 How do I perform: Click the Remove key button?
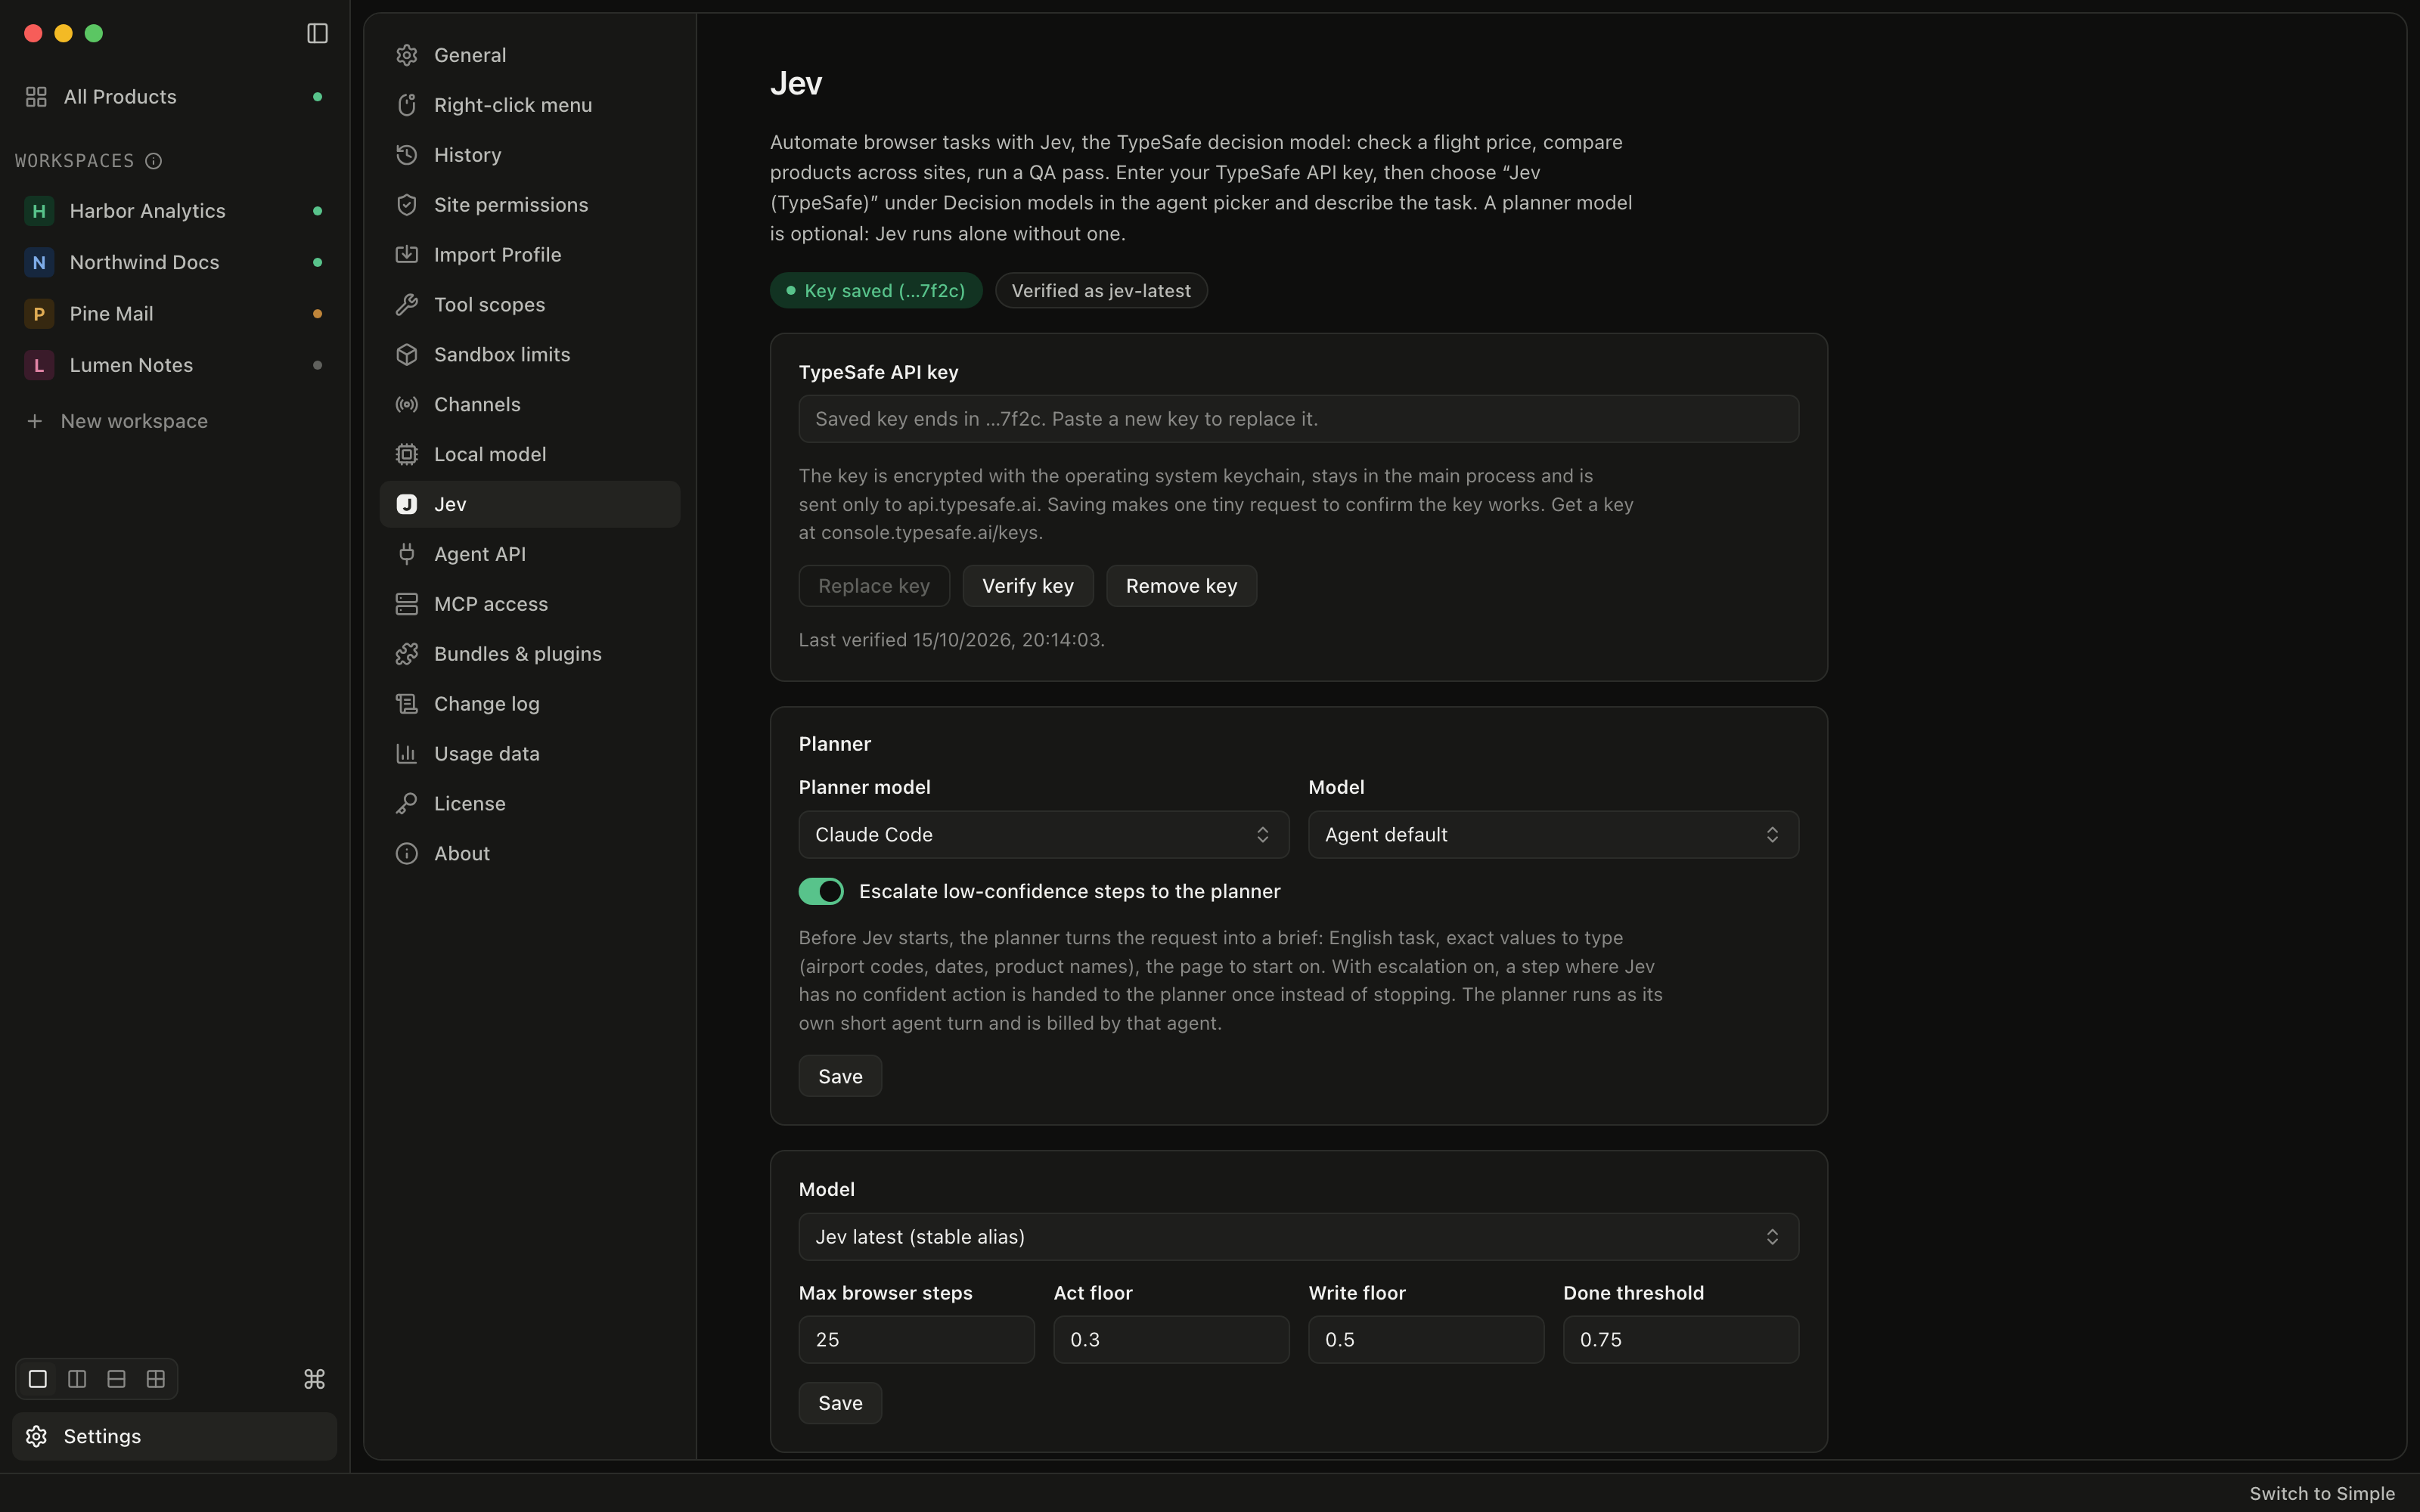[1181, 586]
